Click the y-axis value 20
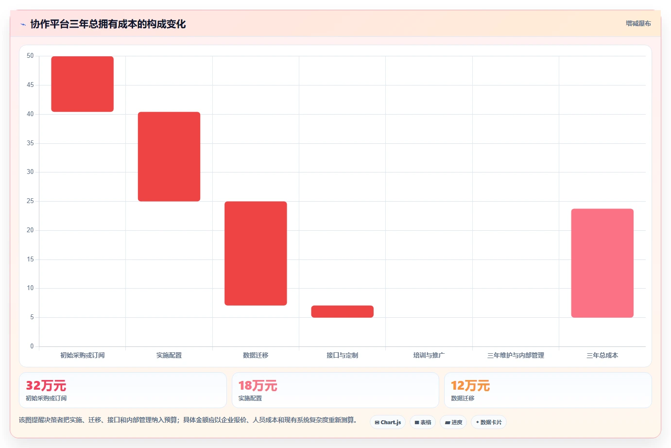This screenshot has width=671, height=448. point(30,230)
